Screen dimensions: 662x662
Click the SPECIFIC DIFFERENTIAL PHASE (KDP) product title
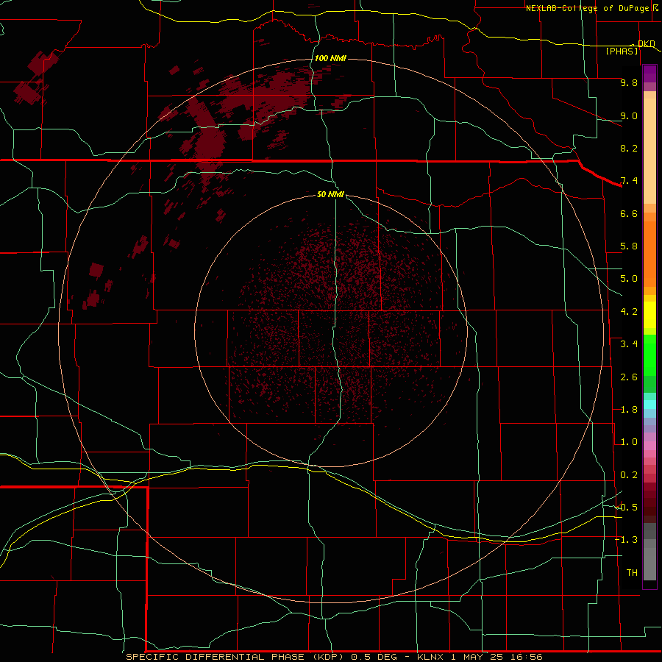coord(236,657)
